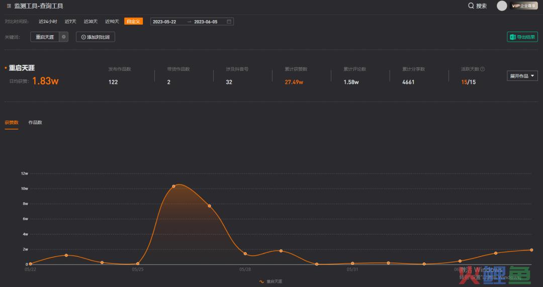Open the calendar icon in date range
543x287 pixels.
point(229,22)
